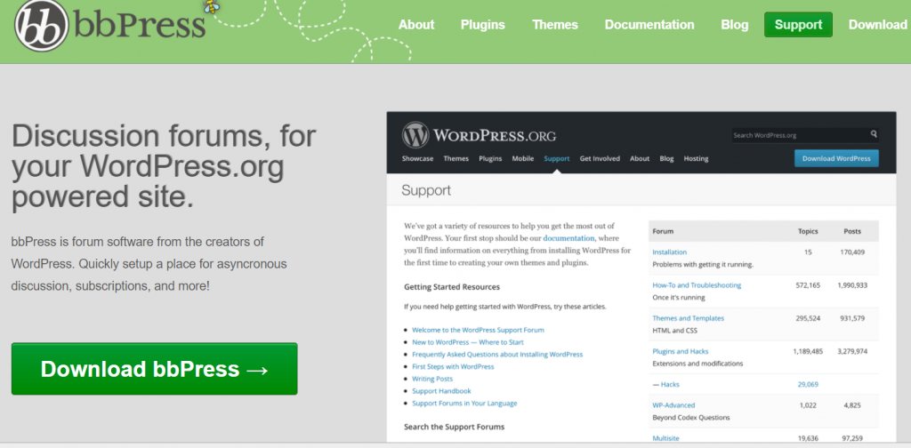Open Download in the top navigation
Image resolution: width=911 pixels, height=448 pixels.
877,25
